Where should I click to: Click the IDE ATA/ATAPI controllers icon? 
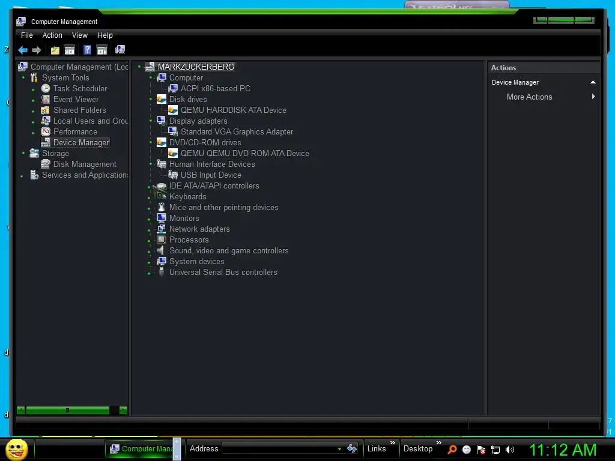[x=162, y=186]
